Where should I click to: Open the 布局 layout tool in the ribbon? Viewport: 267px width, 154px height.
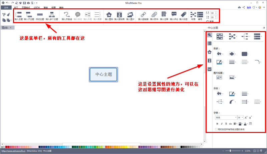[x=193, y=16]
